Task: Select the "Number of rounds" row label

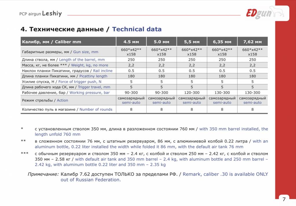Action: (x=96, y=109)
